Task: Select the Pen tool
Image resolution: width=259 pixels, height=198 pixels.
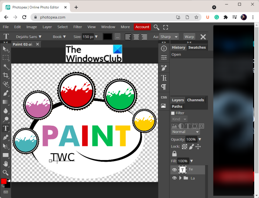Action: pyautogui.click(x=6, y=138)
